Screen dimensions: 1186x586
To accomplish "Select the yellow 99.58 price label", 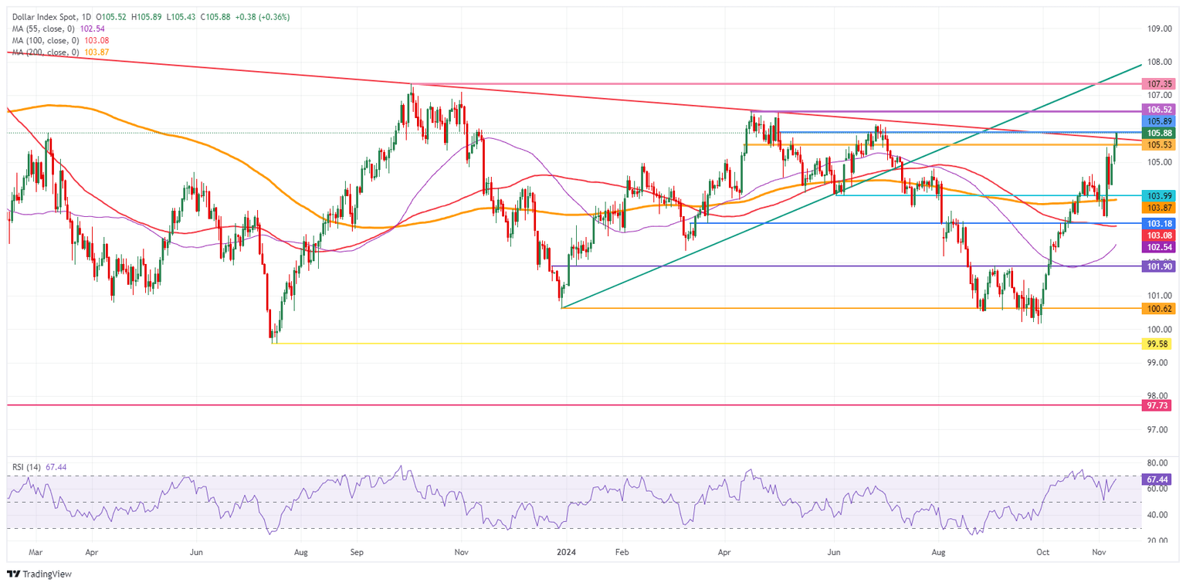I will [x=1157, y=344].
